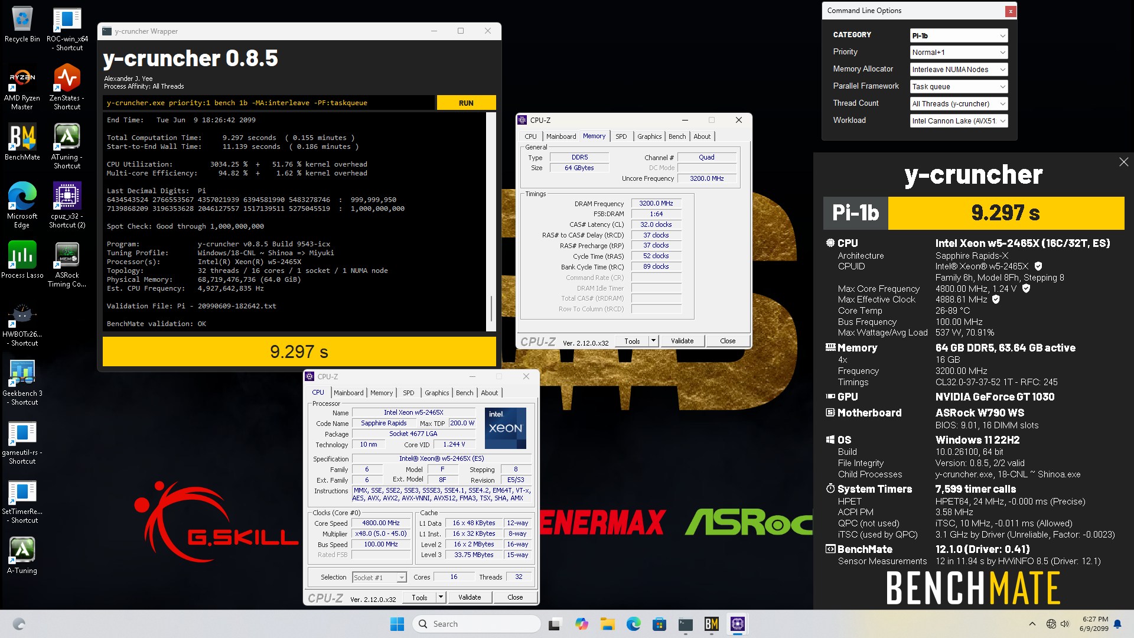Open the HWBOTx26 shortcut icon

22,324
